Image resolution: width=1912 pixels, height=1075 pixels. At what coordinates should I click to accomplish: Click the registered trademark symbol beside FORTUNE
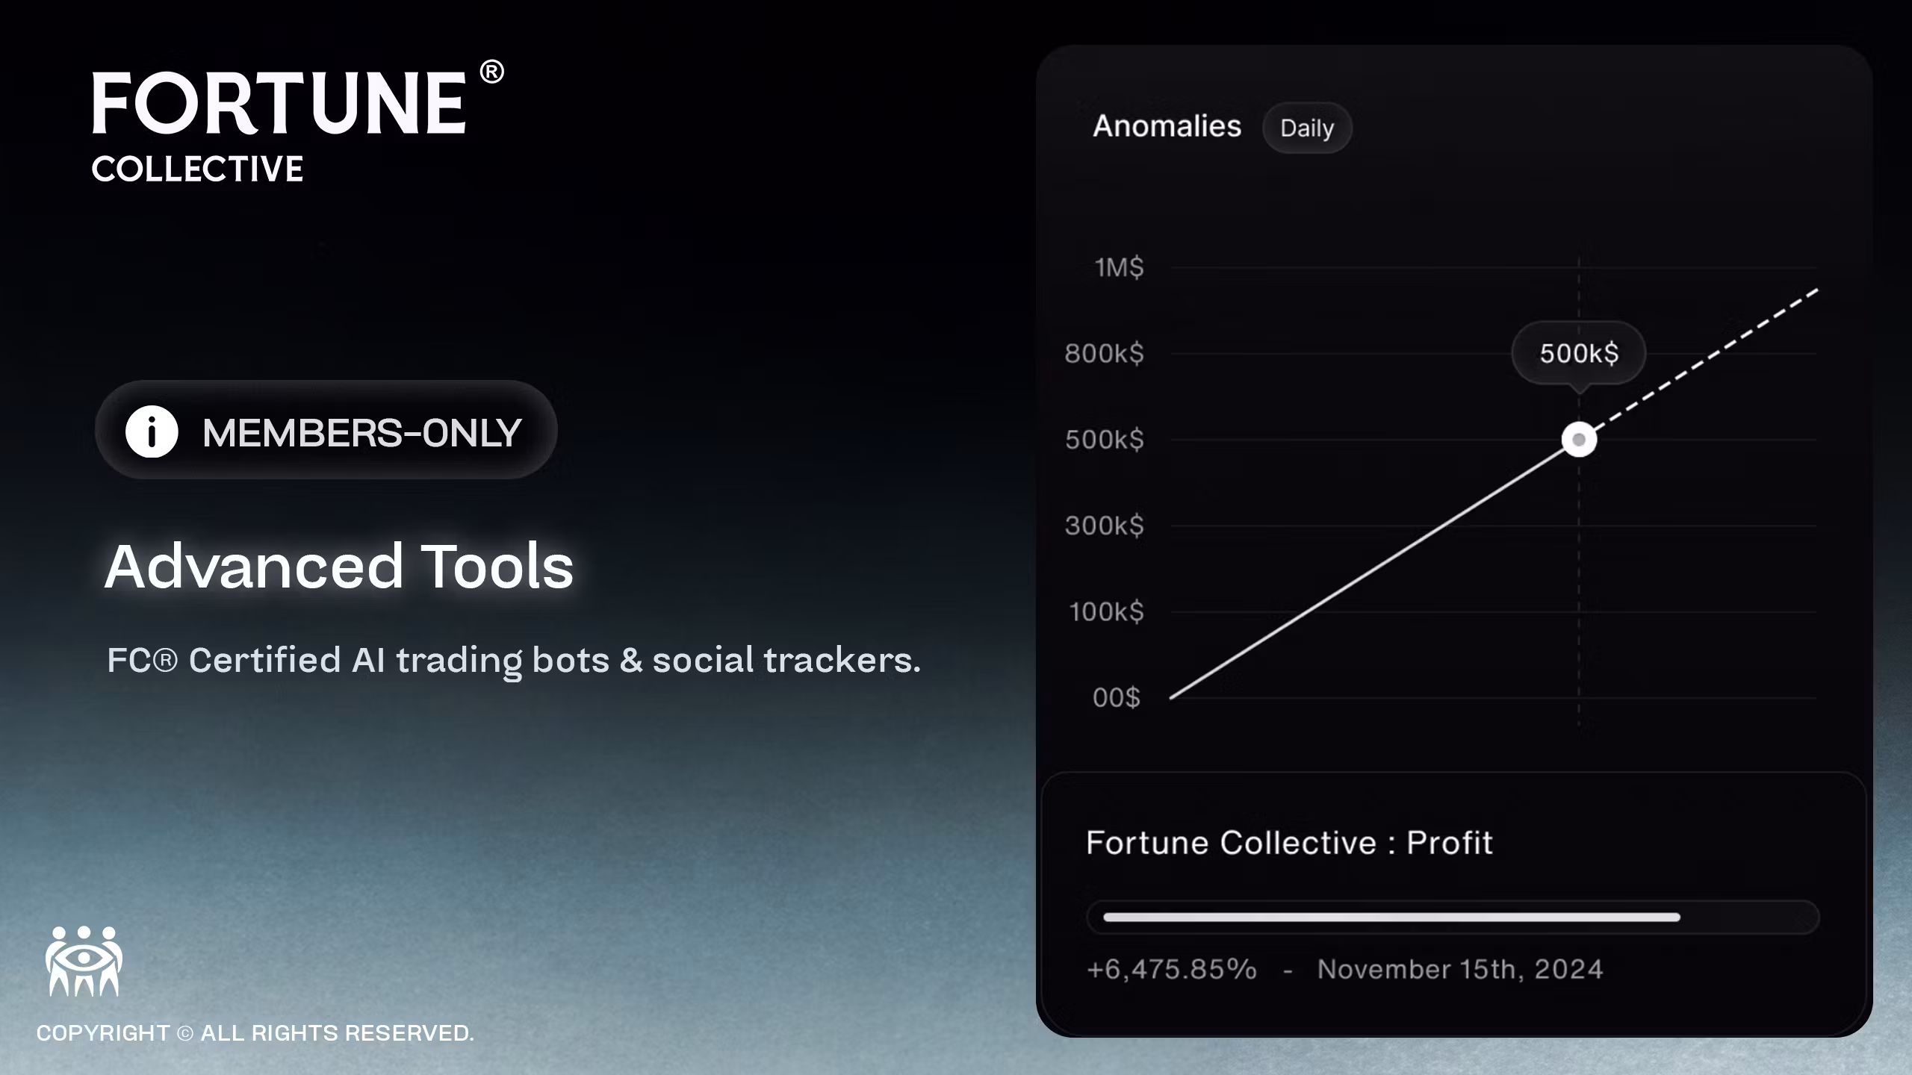coord(491,72)
